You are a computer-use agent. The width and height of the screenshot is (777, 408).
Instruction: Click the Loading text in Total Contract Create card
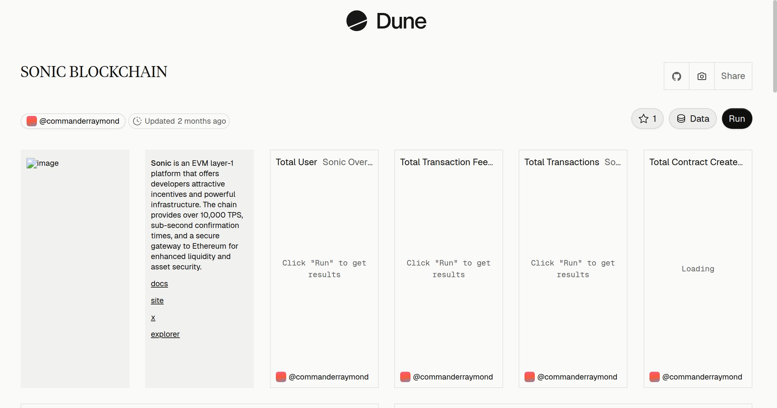(698, 269)
